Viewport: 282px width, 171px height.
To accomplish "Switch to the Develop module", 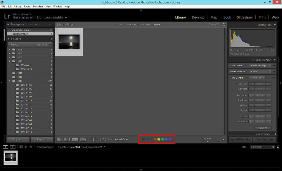I will (x=198, y=17).
